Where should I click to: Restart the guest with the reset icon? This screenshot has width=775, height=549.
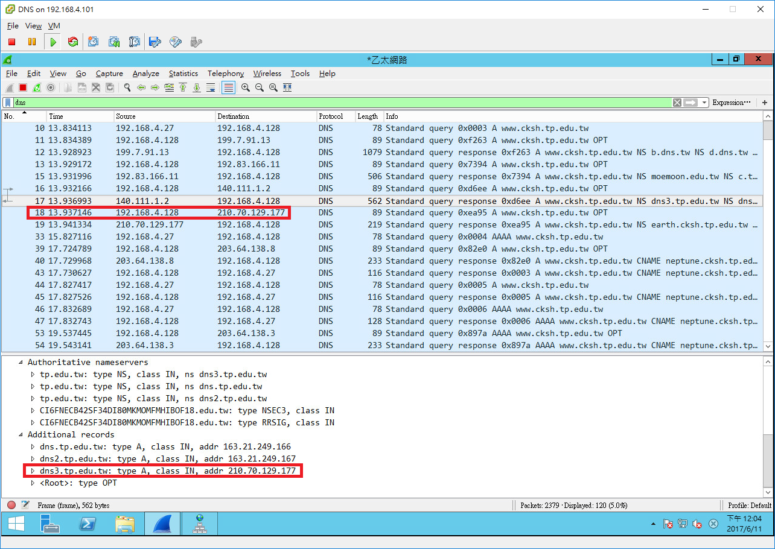point(73,42)
